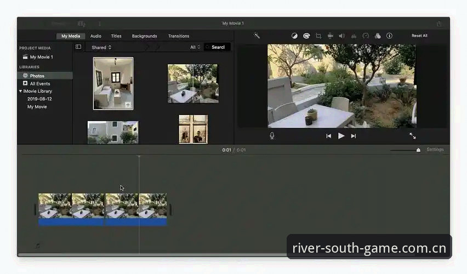Switch to the Backgrounds tab

(145, 36)
